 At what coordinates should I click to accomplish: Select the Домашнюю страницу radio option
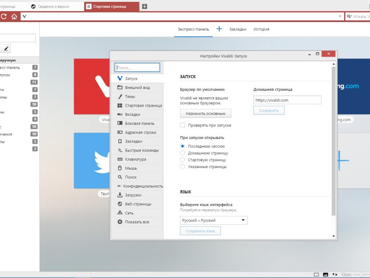[x=182, y=153]
